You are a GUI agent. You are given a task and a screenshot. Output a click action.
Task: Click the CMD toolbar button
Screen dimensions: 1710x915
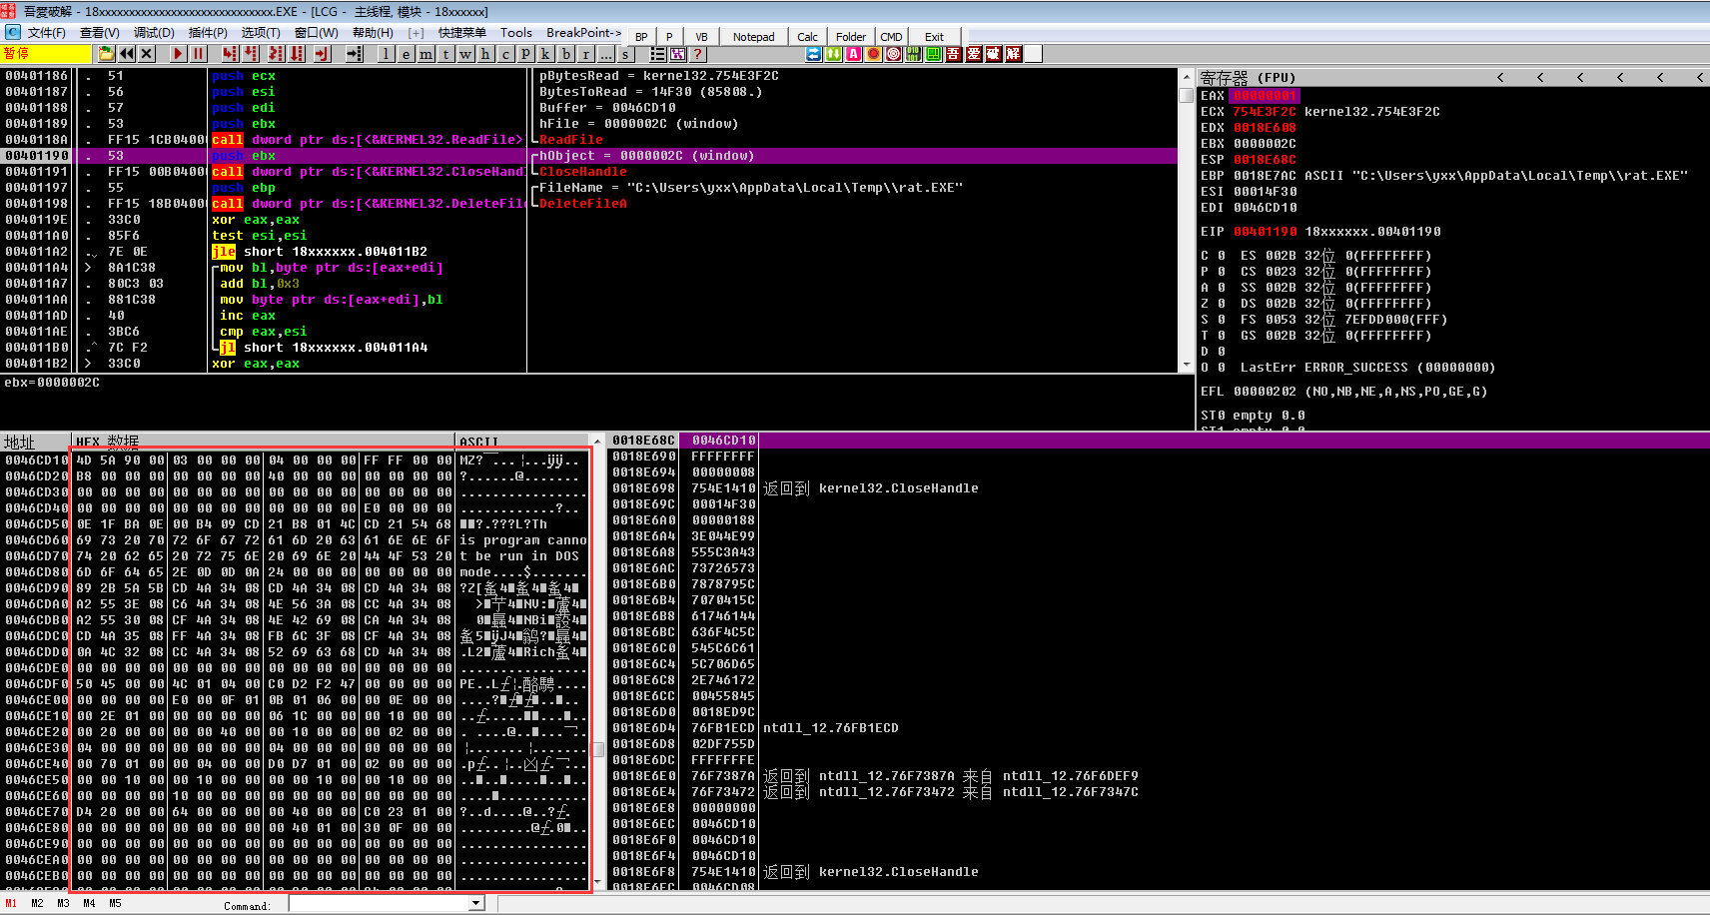point(891,37)
